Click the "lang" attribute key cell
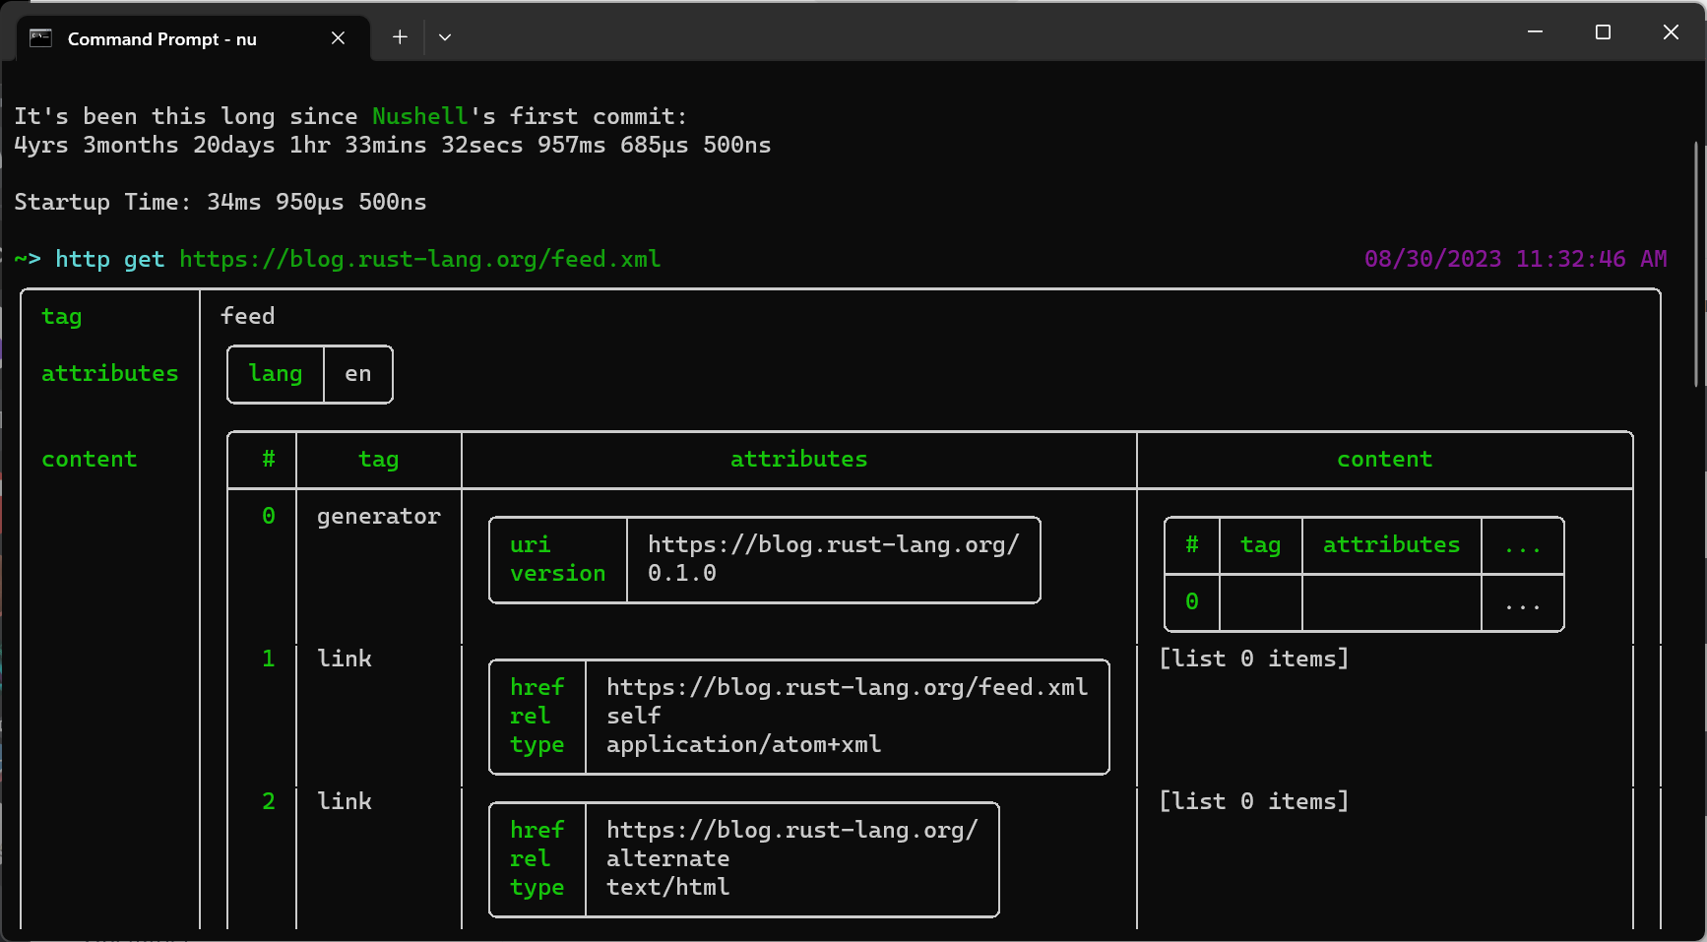This screenshot has width=1707, height=942. coord(276,374)
